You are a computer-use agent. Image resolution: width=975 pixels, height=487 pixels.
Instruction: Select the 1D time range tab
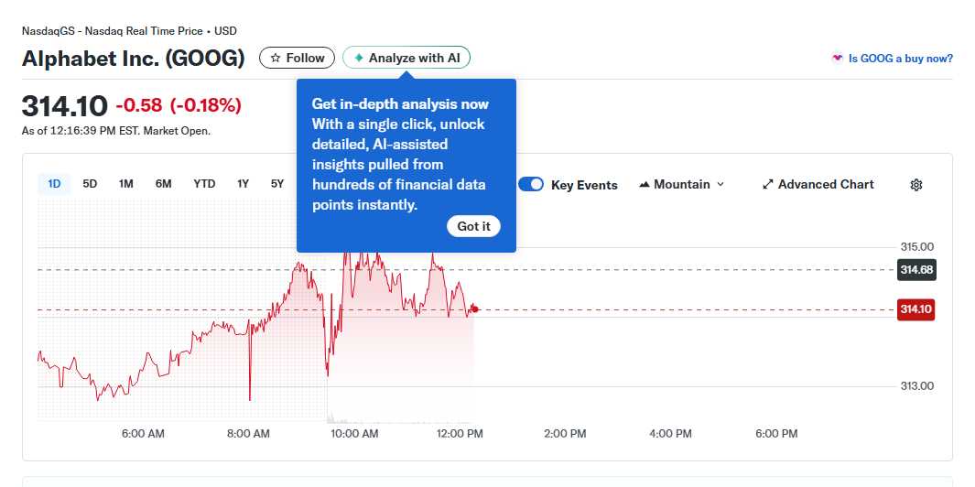pos(54,184)
